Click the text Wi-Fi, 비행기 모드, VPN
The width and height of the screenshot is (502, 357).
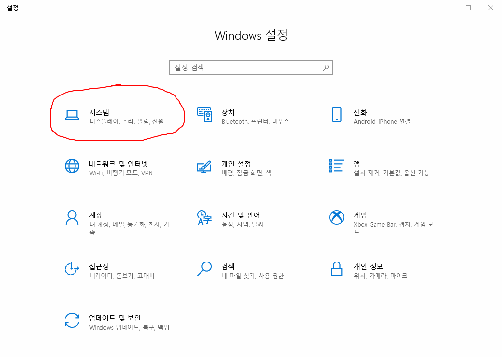pos(121,173)
